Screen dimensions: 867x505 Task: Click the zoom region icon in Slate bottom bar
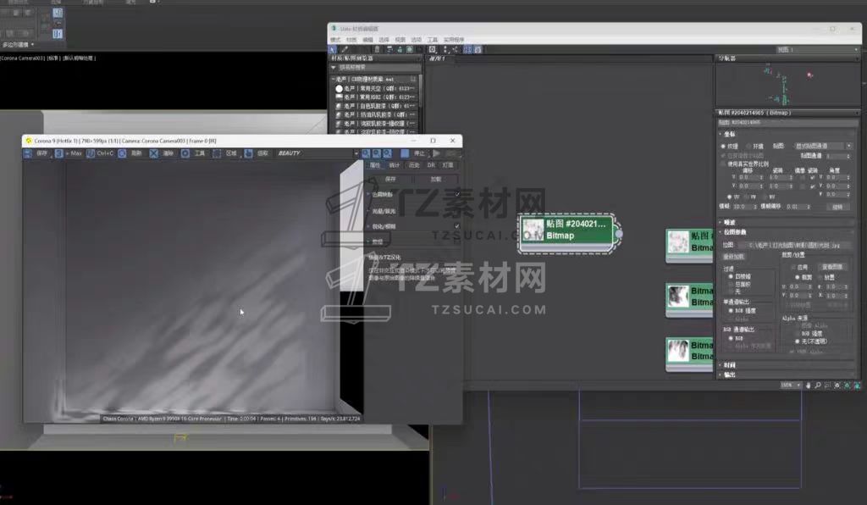[828, 385]
